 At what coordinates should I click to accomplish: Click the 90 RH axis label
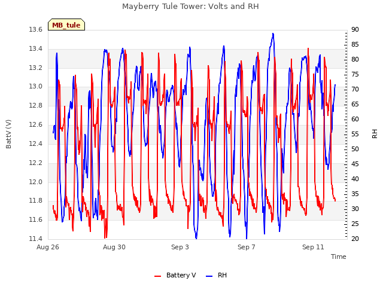click(355, 29)
